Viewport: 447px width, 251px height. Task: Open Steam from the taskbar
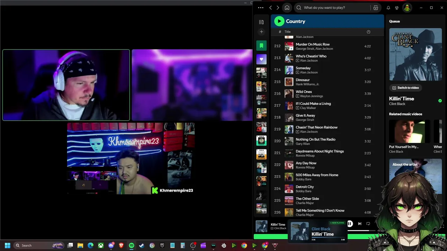tap(142, 245)
